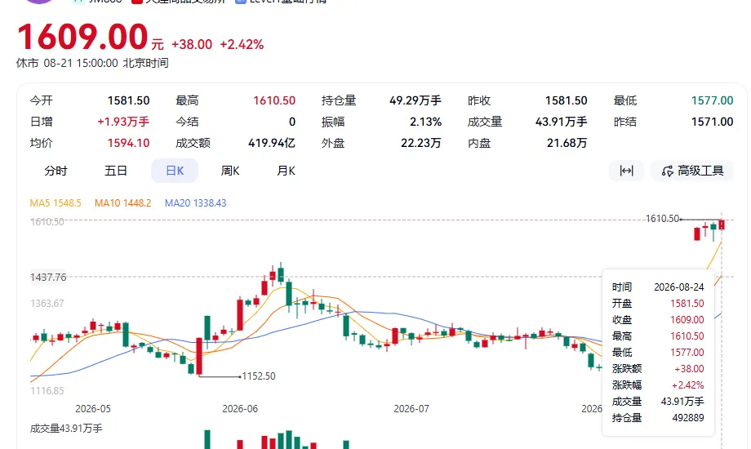This screenshot has height=449, width=751.
Task: Click the 1610.50 high price marker on chart
Action: pos(662,219)
